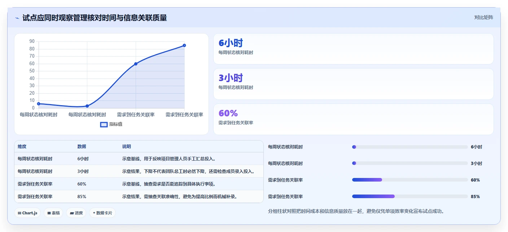508x232 pixels.
Task: Click the 表格 chip
Action: click(53, 213)
